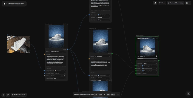This screenshot has width=193, height=98.
Task: Collapse the top video node Settings section
Action: [x=93, y=12]
